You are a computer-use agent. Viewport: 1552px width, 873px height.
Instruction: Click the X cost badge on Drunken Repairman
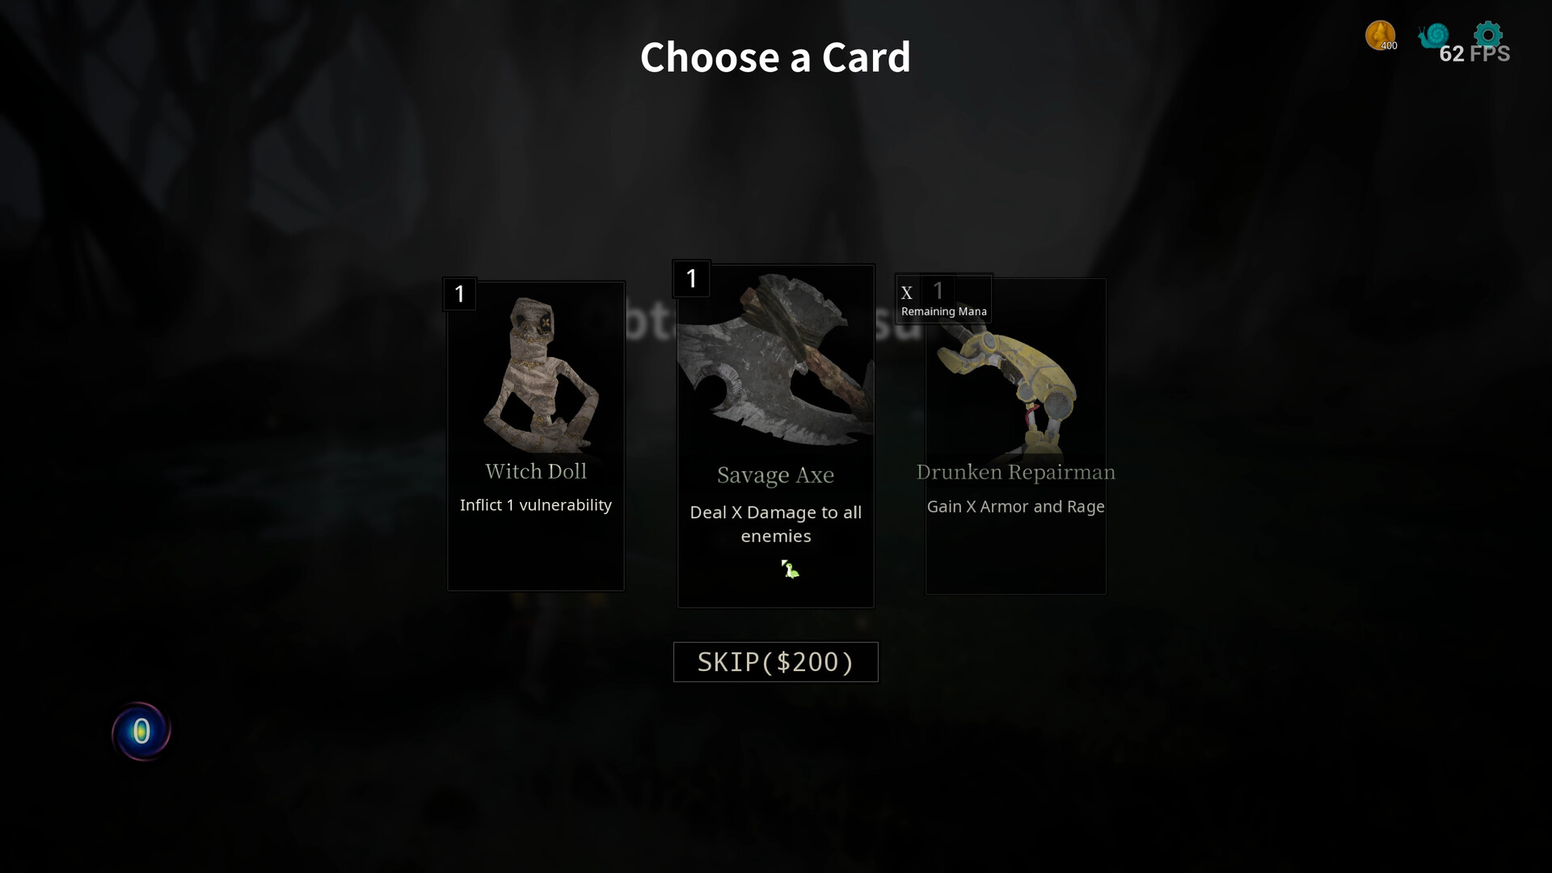(x=907, y=293)
